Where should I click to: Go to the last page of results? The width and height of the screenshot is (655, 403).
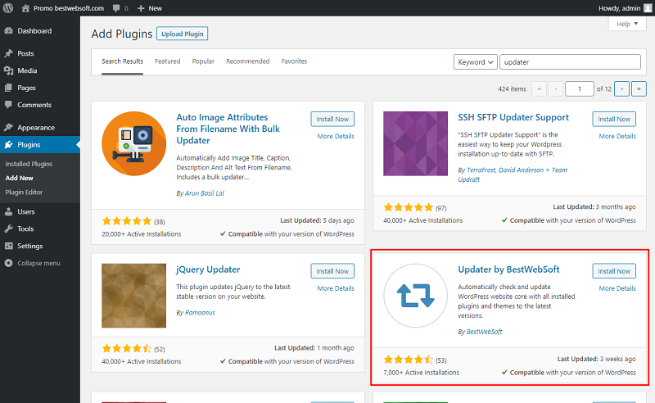[x=639, y=88]
